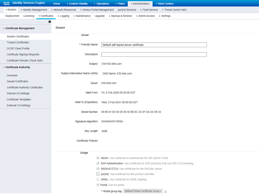
Task: Click the Valid From date value
Action: [x=118, y=93]
